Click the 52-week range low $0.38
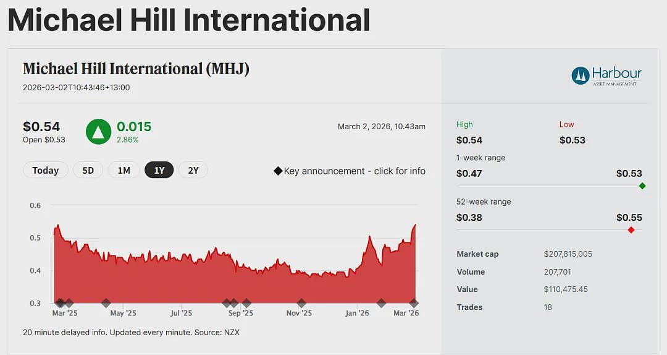Image resolution: width=667 pixels, height=355 pixels. click(x=469, y=218)
